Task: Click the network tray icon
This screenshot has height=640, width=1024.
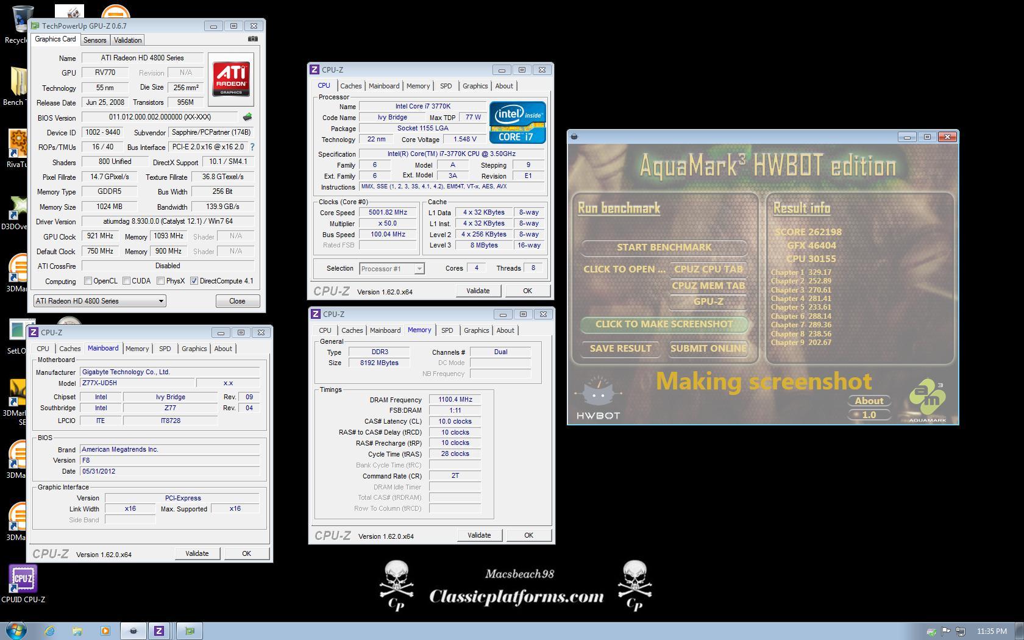Action: [961, 631]
